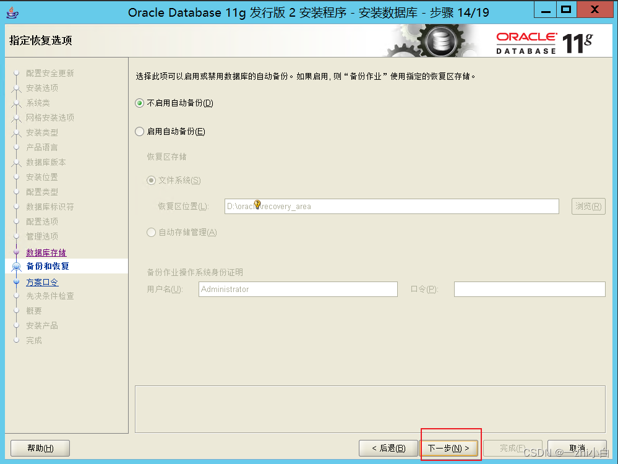Viewport: 618px width, 464px height.
Task: Click the Java icon in title bar
Action: (x=12, y=12)
